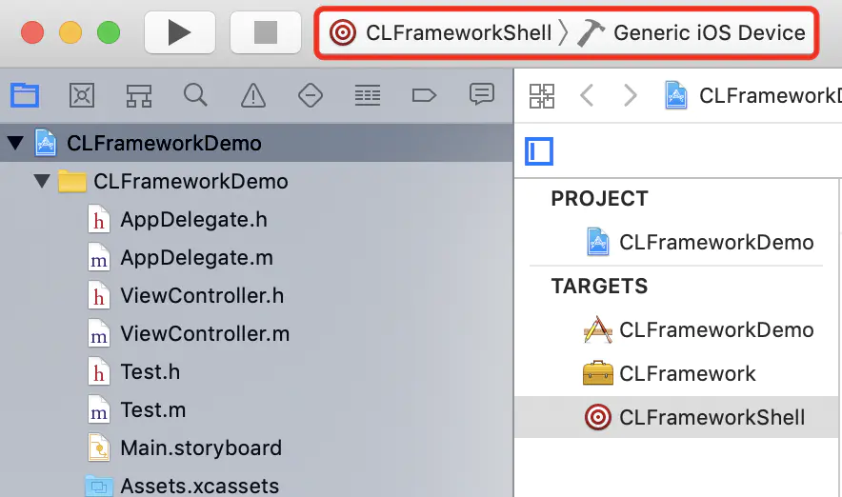Show the Breakpoint navigator
Image resolution: width=842 pixels, height=497 pixels.
(x=424, y=95)
